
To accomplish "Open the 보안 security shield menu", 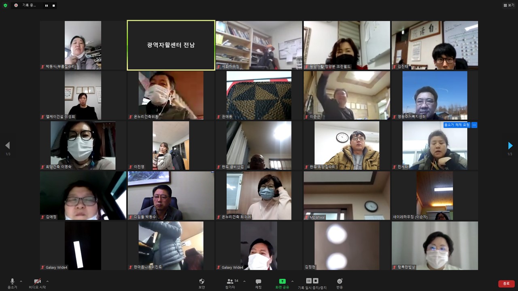I will click(202, 281).
